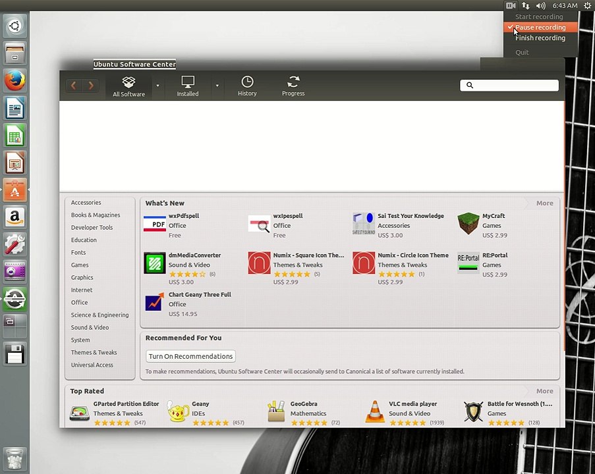Show the All Software view
The height and width of the screenshot is (474, 595).
pyautogui.click(x=128, y=86)
